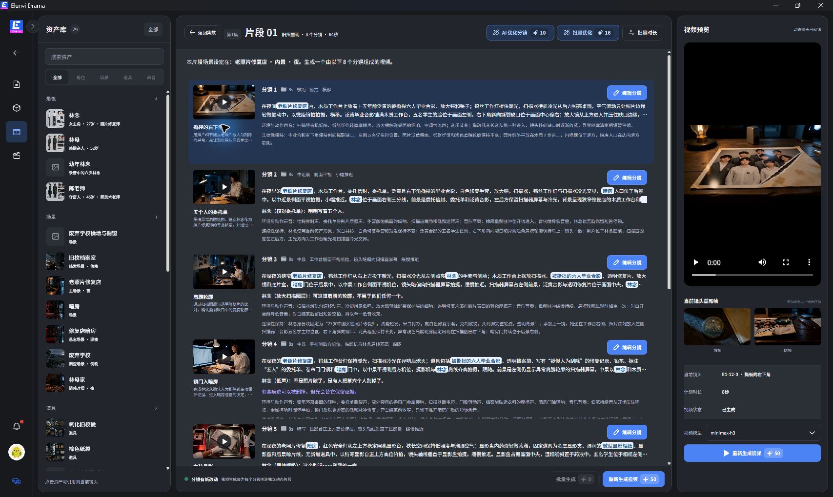The width and height of the screenshot is (833, 497).
Task: Switch to the 场景 asset tab
Action: click(x=104, y=78)
